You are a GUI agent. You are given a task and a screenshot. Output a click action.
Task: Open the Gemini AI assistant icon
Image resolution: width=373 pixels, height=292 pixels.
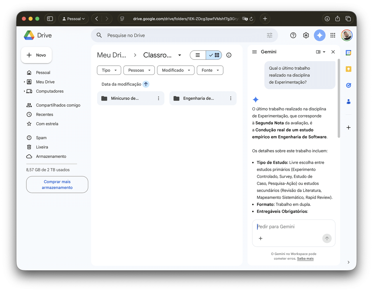[320, 35]
